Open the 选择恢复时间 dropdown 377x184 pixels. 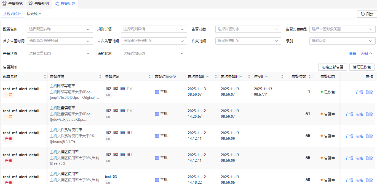248,41
